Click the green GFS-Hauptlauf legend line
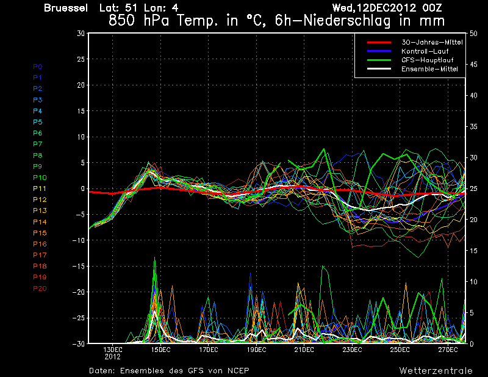The width and height of the screenshot is (488, 377). click(379, 60)
